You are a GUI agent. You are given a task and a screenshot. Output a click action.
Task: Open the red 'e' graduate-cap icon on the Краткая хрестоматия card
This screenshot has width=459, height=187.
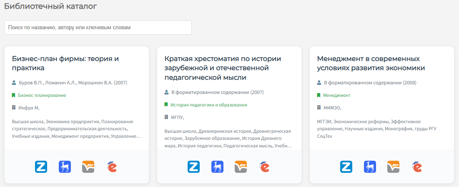pyautogui.click(x=265, y=167)
